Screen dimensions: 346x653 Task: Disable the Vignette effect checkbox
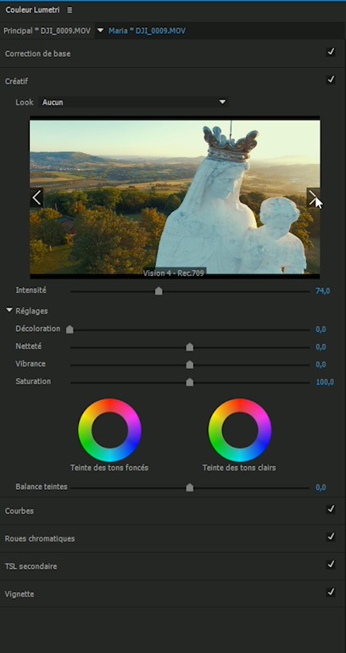331,592
